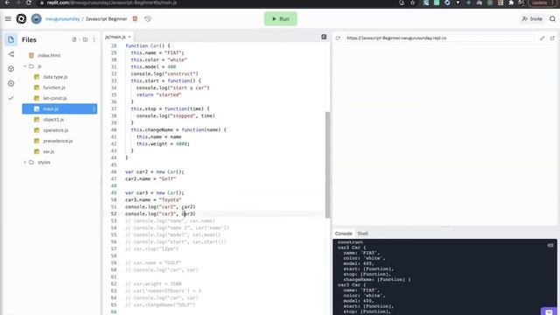Open Files panel three-dot menu
The width and height of the screenshot is (560, 315).
[x=94, y=39]
